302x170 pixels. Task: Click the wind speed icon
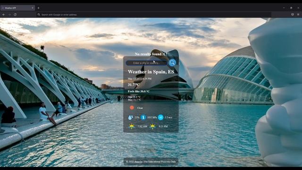pyautogui.click(x=160, y=118)
